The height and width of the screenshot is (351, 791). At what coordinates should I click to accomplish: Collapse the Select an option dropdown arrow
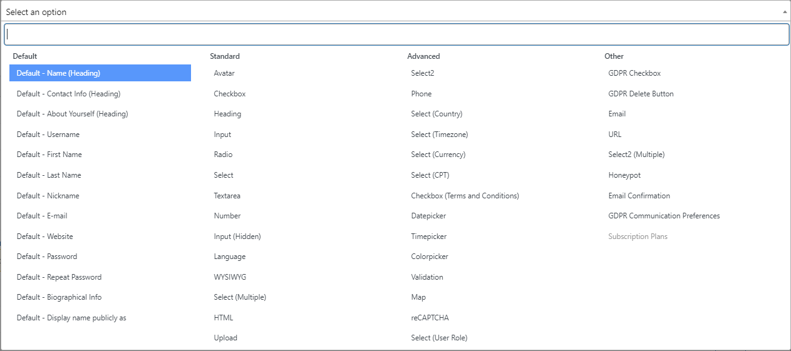click(x=785, y=12)
